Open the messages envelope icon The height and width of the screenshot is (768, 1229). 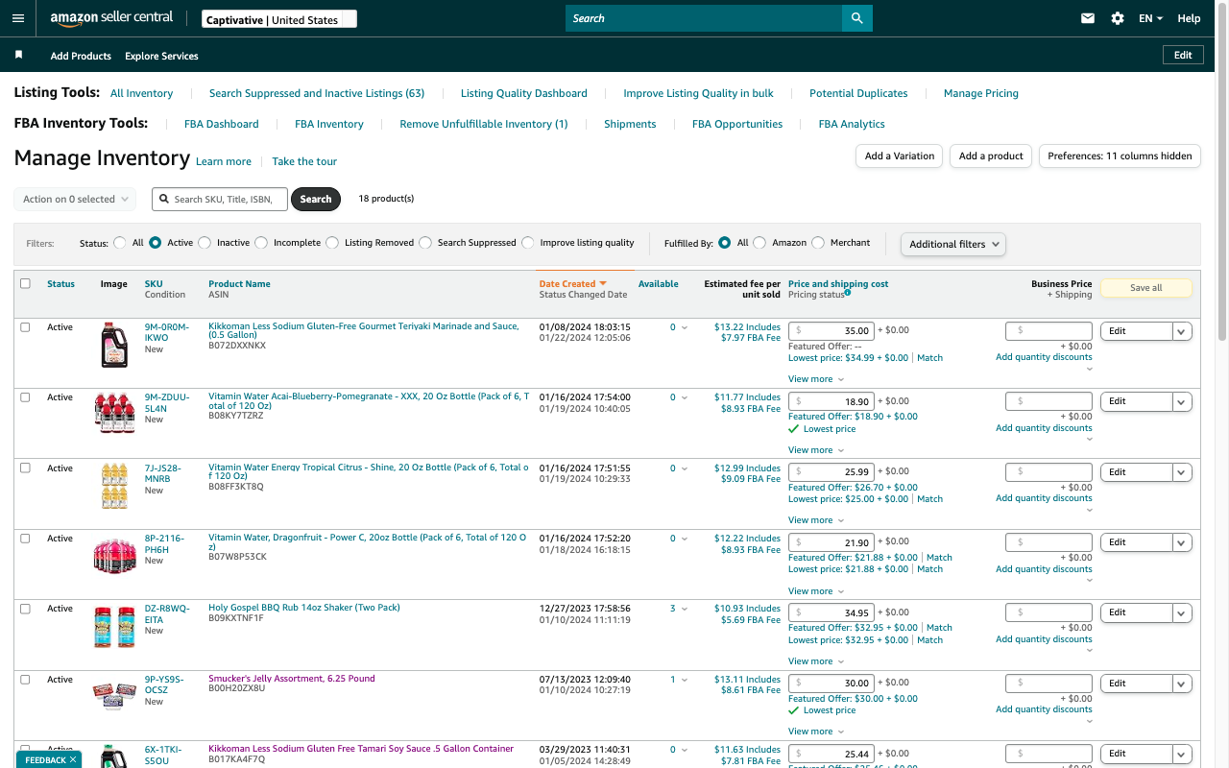tap(1088, 18)
